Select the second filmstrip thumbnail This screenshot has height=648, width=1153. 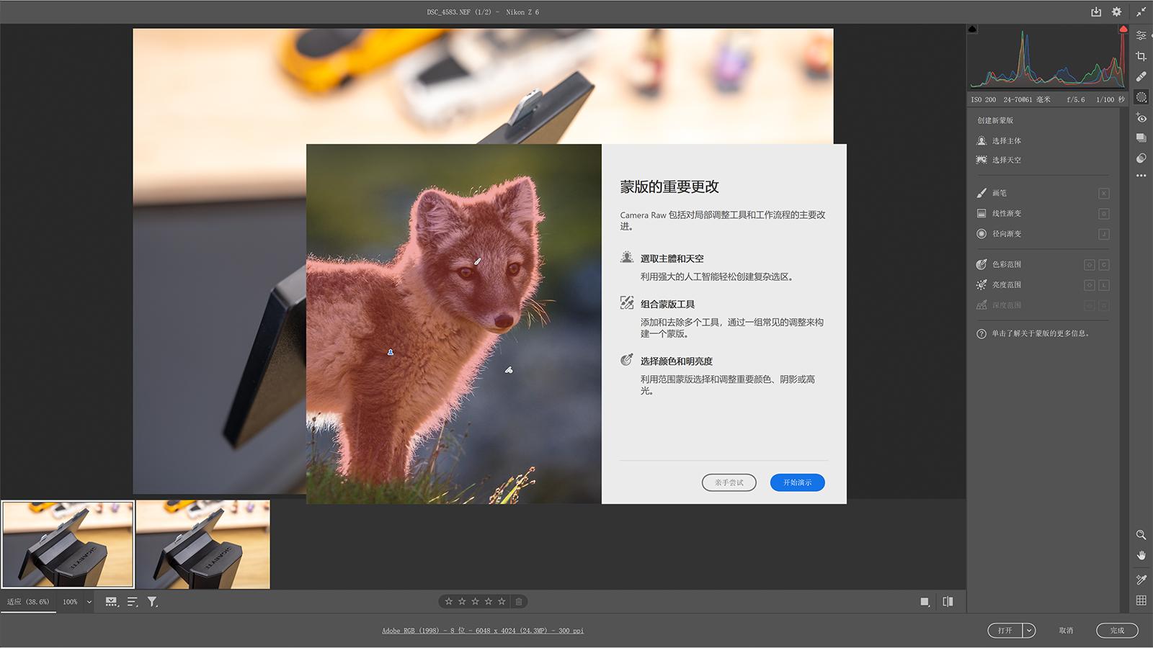pos(203,544)
